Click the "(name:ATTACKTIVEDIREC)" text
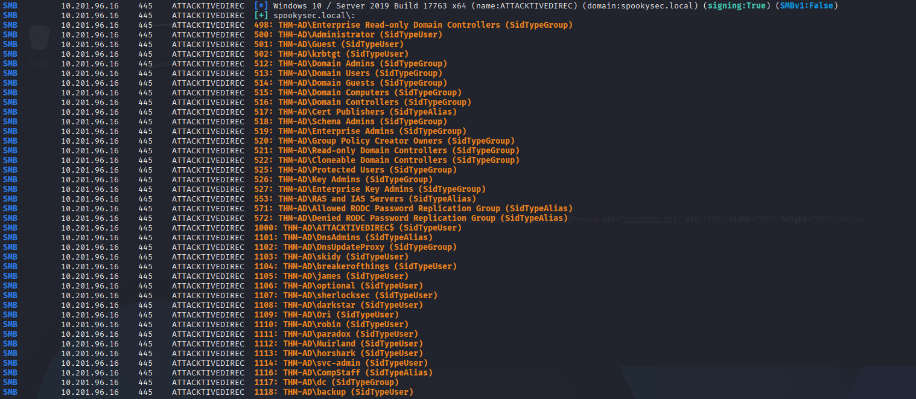Viewport: 916px width, 399px height. (x=524, y=5)
